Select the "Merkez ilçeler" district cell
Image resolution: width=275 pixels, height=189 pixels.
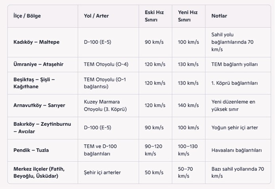[39, 172]
